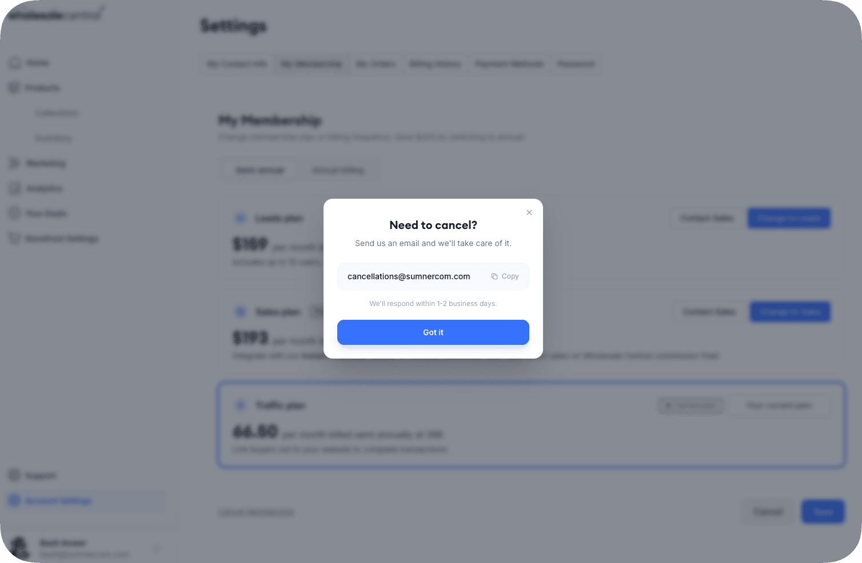The height and width of the screenshot is (563, 862).
Task: Click the Account Settings sidebar icon
Action: pos(15,501)
